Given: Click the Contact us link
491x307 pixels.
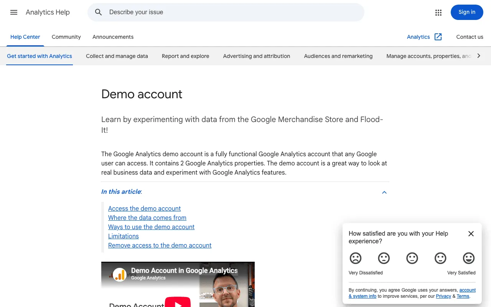Looking at the screenshot, I should [x=470, y=37].
